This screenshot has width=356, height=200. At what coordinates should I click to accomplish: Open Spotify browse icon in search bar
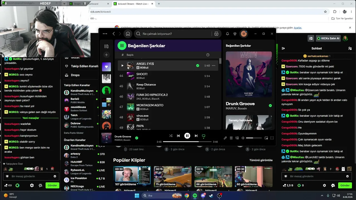pyautogui.click(x=216, y=34)
